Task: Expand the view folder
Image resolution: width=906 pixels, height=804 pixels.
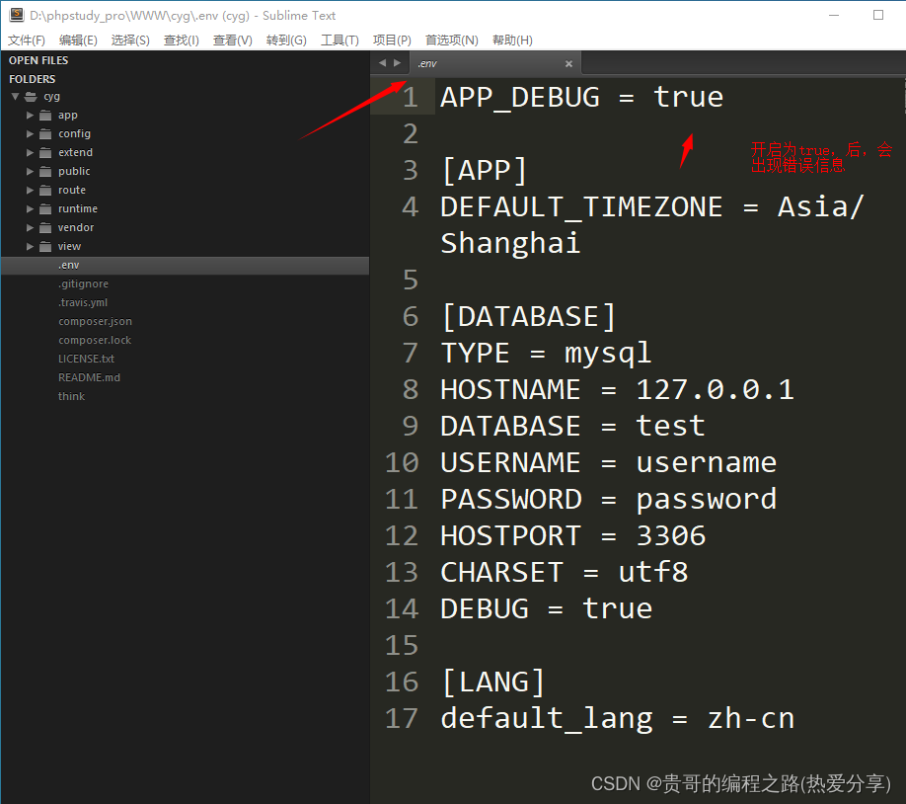Action: coord(30,246)
